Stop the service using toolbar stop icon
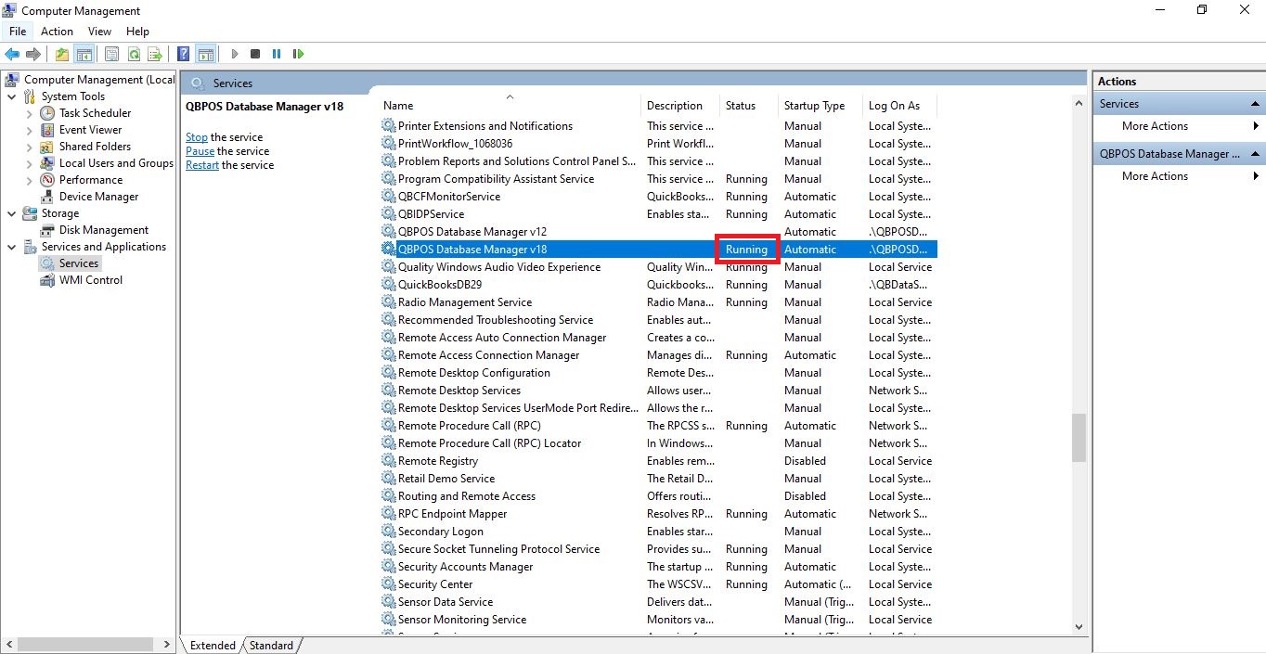This screenshot has width=1266, height=654. tap(254, 53)
